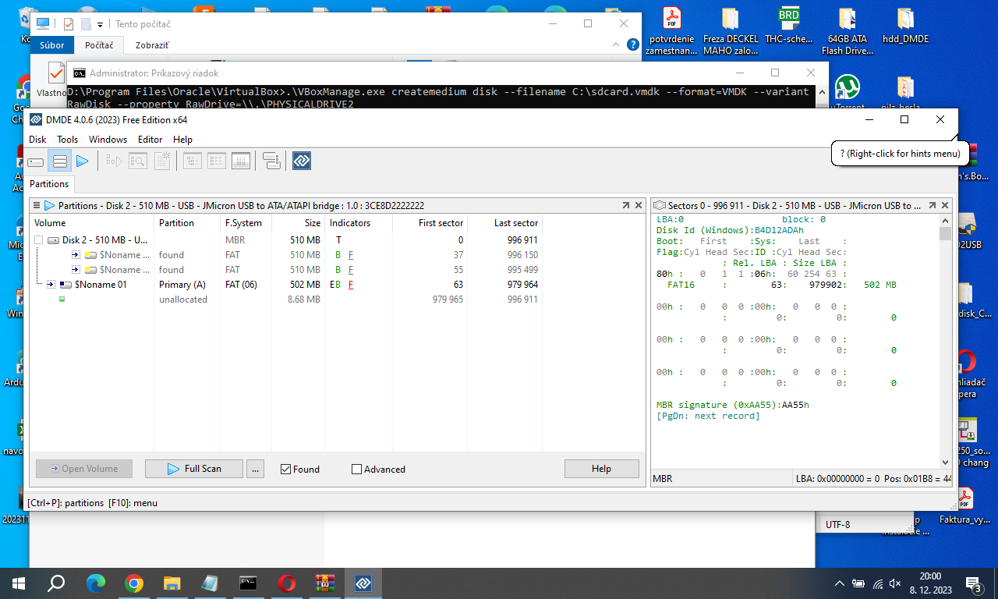The height and width of the screenshot is (599, 998).
Task: Click the greyed grid-with-sun toolbar icon
Action: point(163,161)
